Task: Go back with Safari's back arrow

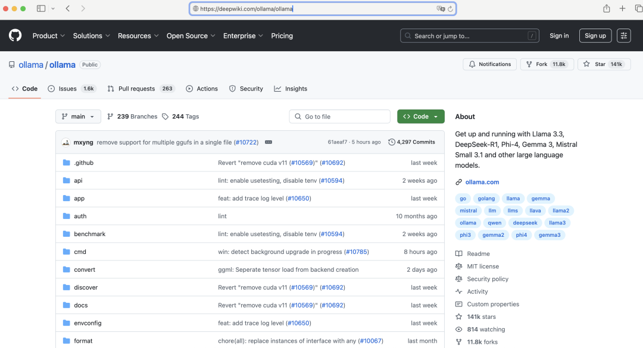Action: coord(68,8)
